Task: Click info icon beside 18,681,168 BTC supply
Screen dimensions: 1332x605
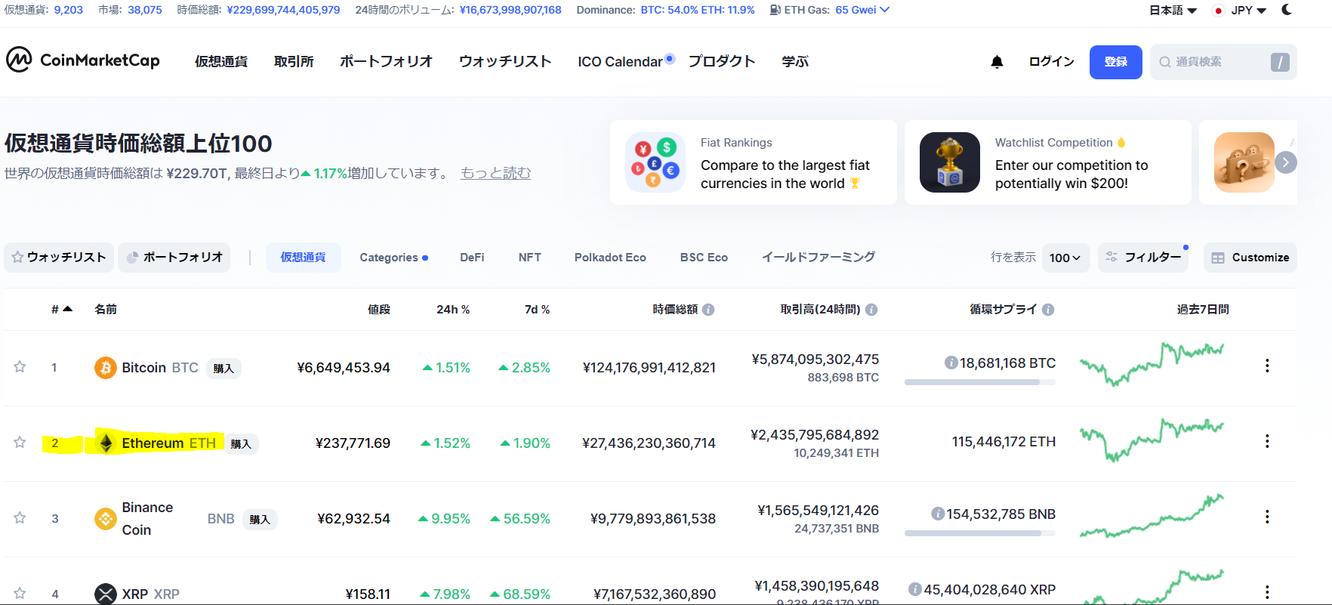Action: [x=951, y=363]
